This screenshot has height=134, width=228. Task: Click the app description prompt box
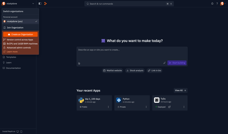132,57
